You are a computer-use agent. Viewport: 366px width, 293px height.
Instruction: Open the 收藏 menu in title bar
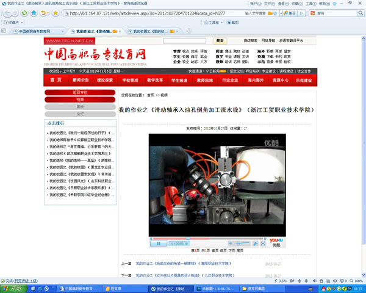pos(297,4)
